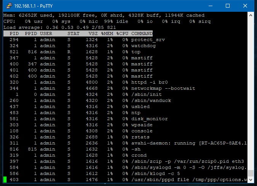The image size is (257, 186).
Task: Click the scrollbar down arrow
Action: click(x=251, y=180)
